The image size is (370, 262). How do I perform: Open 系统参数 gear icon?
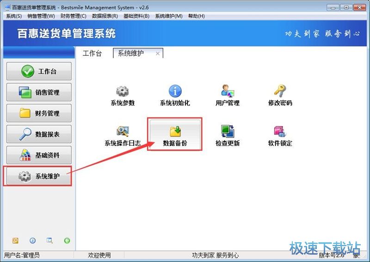tap(123, 91)
